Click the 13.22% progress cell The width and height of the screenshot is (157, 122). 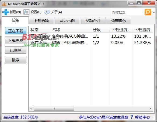click(x=118, y=36)
